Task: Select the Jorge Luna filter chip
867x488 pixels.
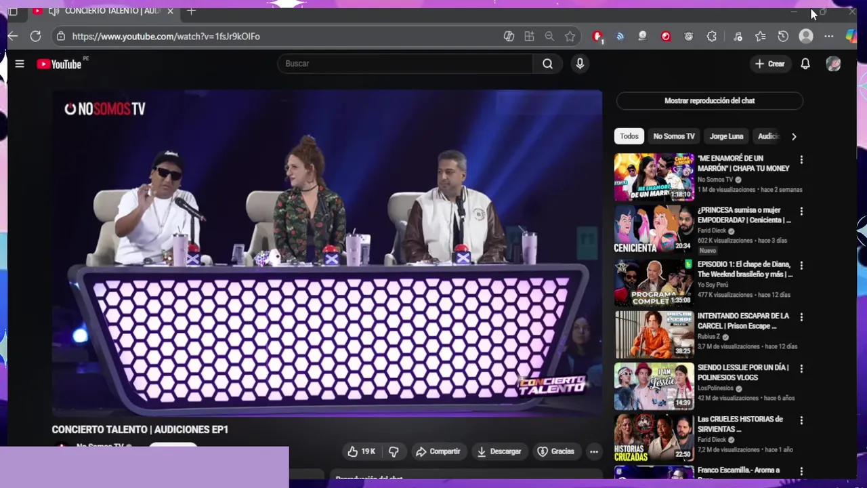Action: (726, 136)
